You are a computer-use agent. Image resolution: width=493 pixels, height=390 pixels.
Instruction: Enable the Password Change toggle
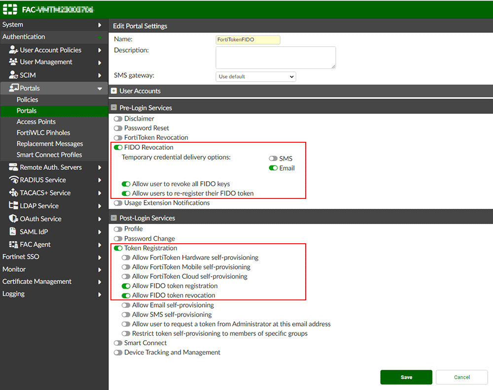pyautogui.click(x=118, y=239)
